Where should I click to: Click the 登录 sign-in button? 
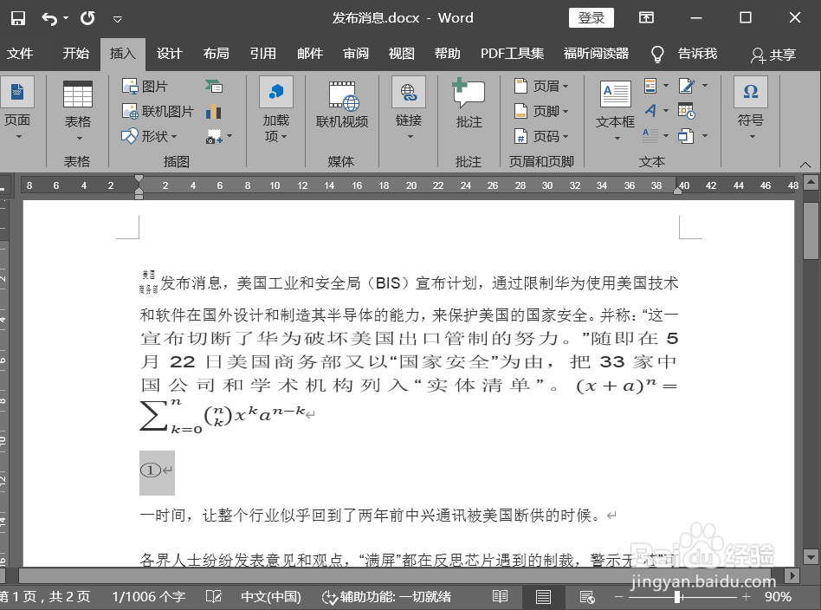pos(592,18)
